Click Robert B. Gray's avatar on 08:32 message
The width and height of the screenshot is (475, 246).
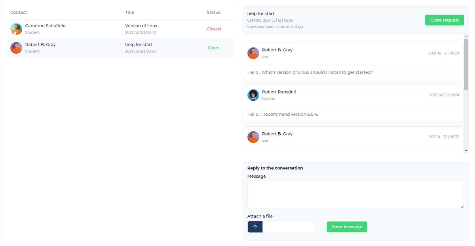[253, 137]
